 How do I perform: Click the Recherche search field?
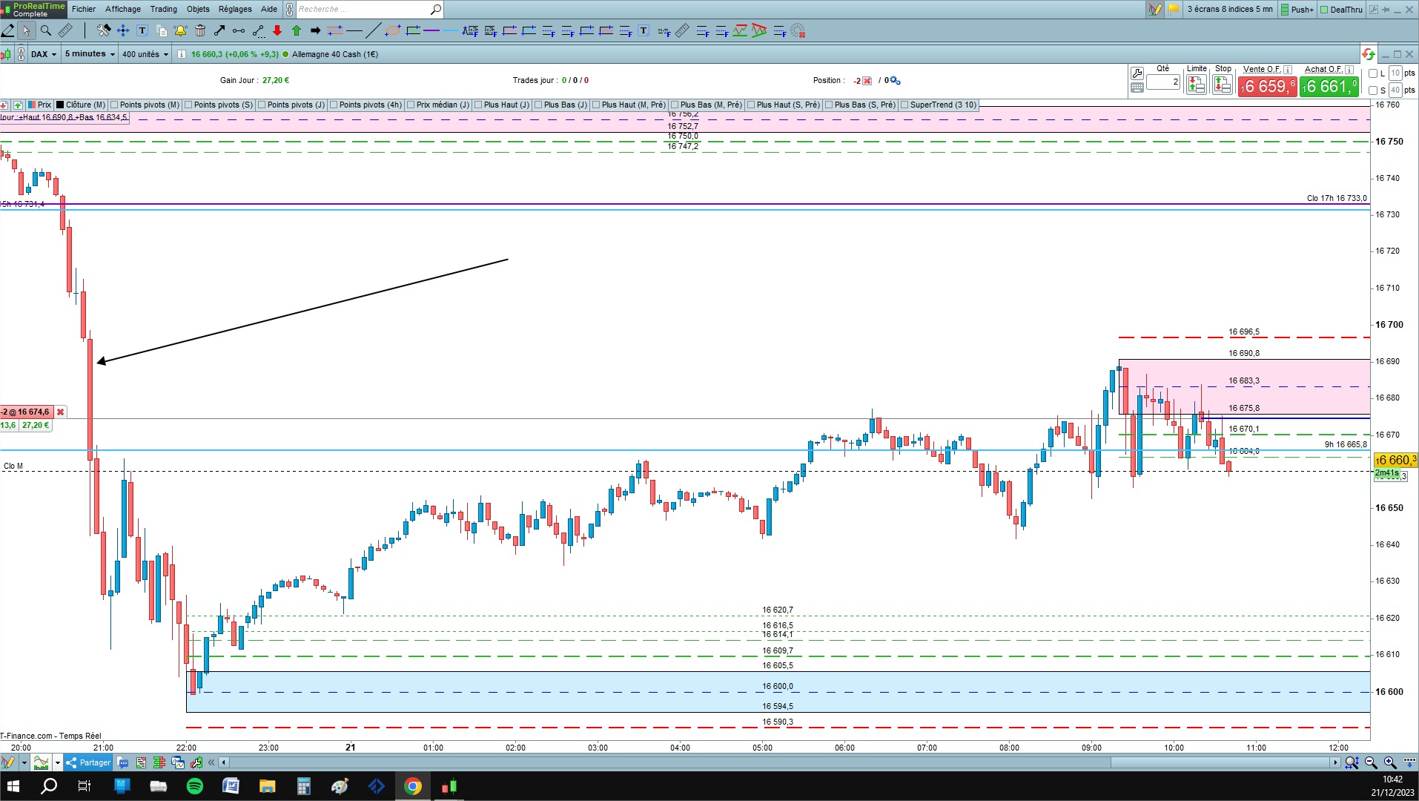pos(363,9)
